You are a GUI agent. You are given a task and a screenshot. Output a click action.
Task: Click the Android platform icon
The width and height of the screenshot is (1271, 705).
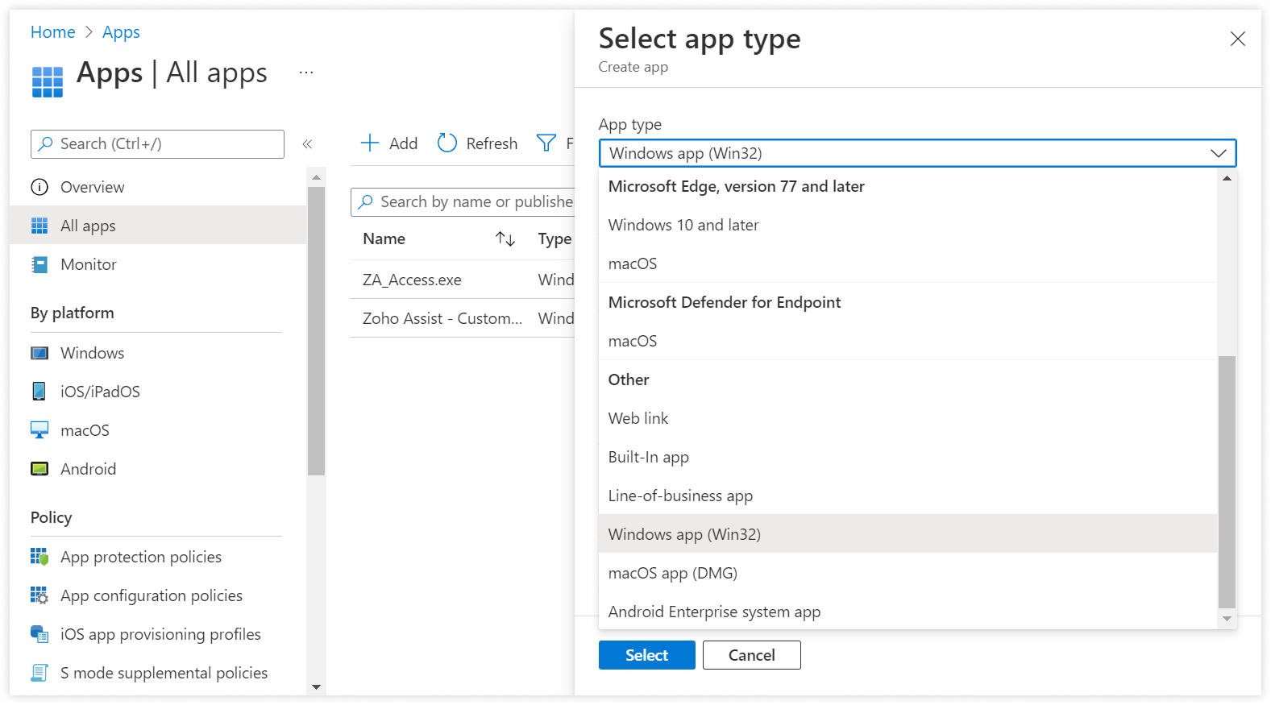pyautogui.click(x=39, y=469)
